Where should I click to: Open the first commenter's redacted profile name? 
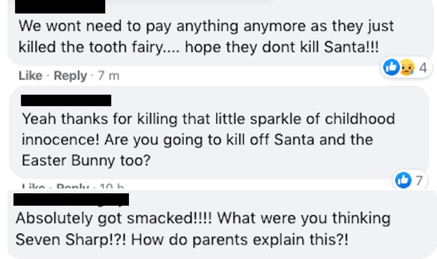pos(59,7)
